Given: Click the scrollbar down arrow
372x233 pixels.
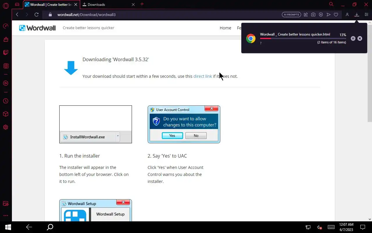Looking at the screenshot, I should 370,219.
